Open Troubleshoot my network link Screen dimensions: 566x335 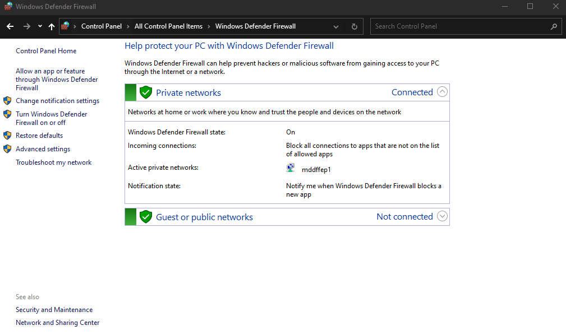click(54, 162)
